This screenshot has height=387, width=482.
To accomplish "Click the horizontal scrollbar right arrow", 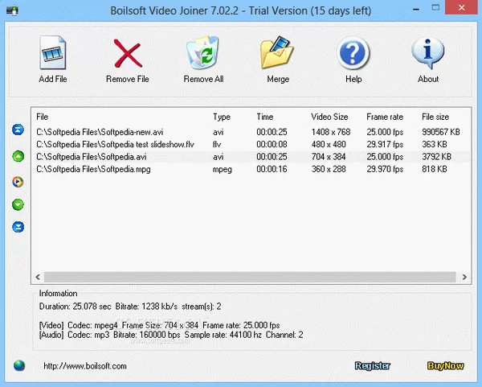I will pos(464,277).
